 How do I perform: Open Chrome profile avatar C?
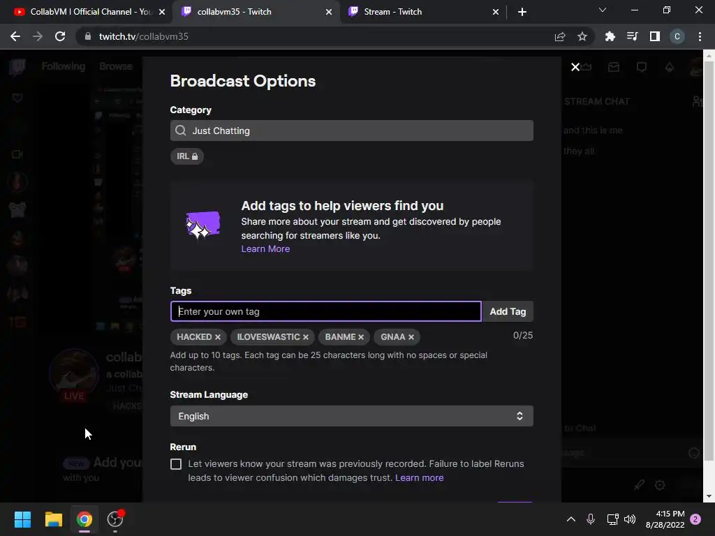click(x=677, y=36)
